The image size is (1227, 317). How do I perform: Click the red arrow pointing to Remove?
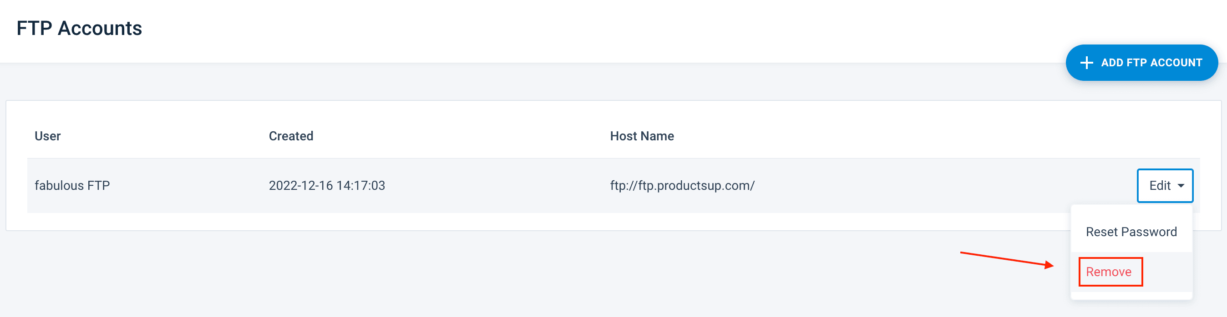pos(1005,259)
